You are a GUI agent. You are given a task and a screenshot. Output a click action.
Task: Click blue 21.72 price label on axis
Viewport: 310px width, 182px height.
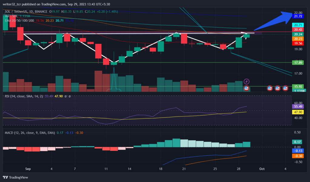(298, 16)
